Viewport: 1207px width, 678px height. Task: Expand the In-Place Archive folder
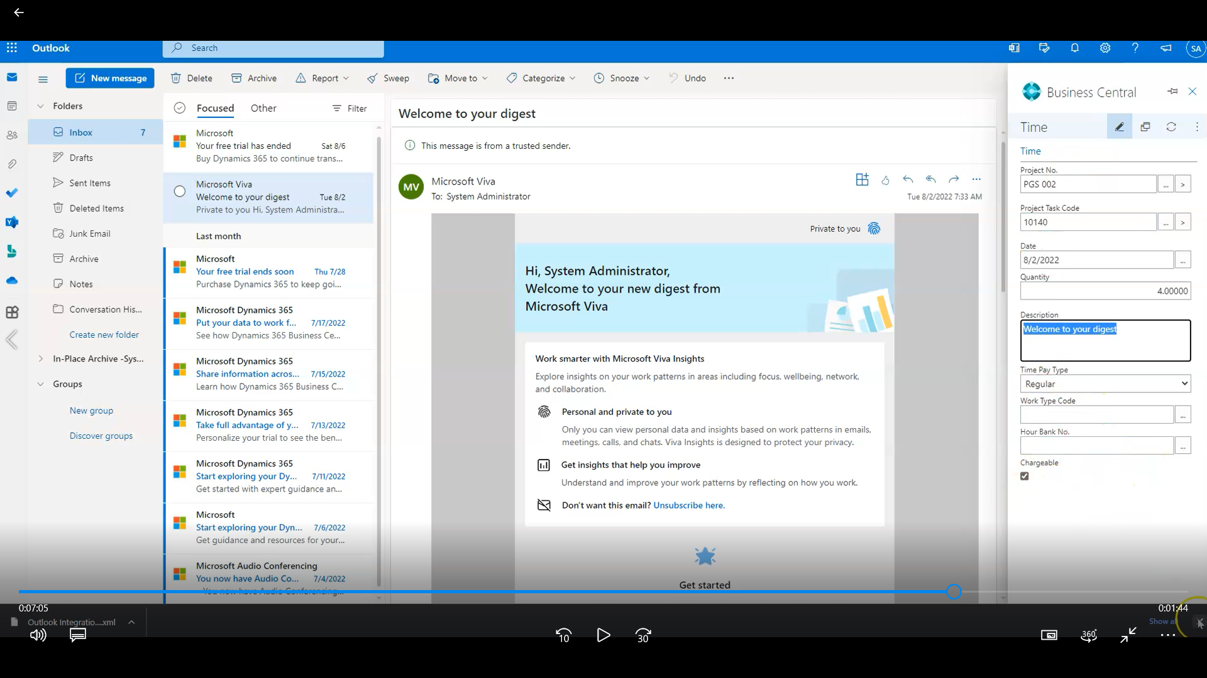tap(41, 359)
